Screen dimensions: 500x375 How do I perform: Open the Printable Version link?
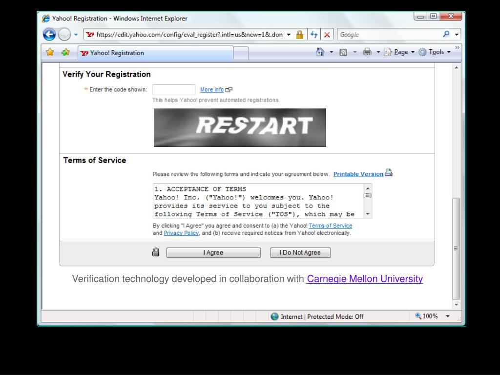pos(358,174)
